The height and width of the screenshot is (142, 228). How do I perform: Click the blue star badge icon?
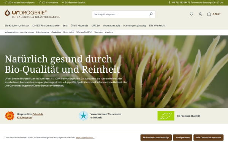[x=84, y=116]
